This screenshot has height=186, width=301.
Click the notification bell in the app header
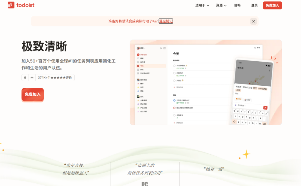[160, 48]
